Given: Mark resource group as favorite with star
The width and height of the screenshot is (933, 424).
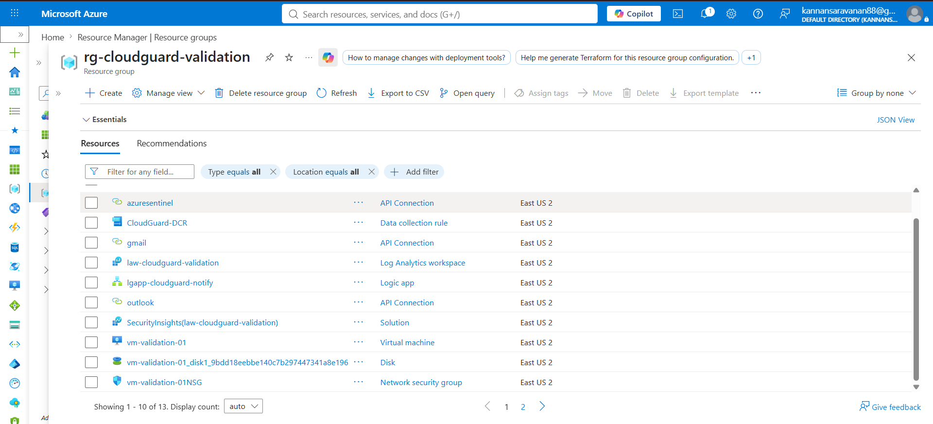Looking at the screenshot, I should tap(289, 57).
